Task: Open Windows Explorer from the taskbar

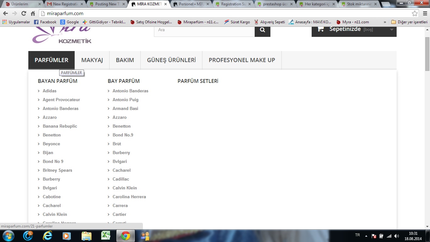Action: pos(86,236)
